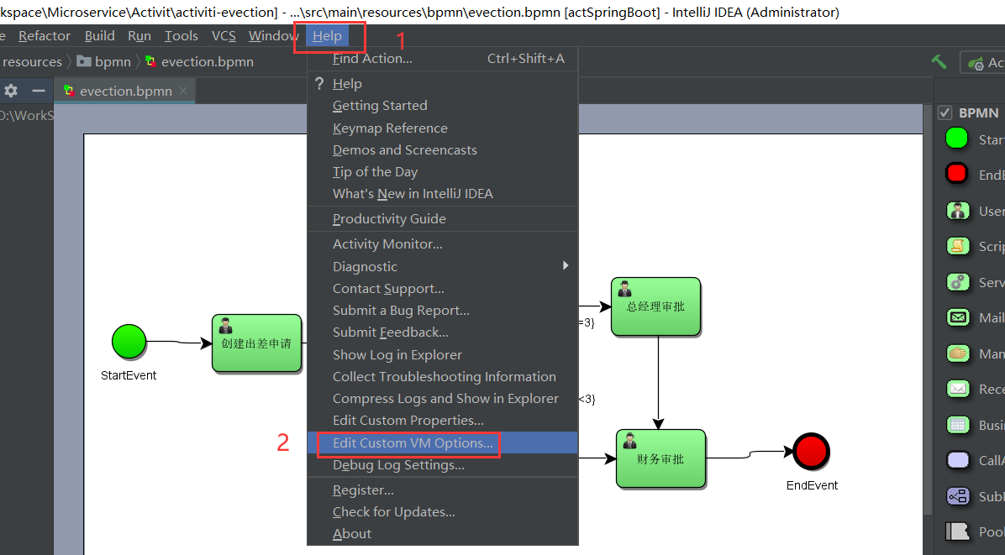Open the run configuration dropdown at top right

pos(982,62)
